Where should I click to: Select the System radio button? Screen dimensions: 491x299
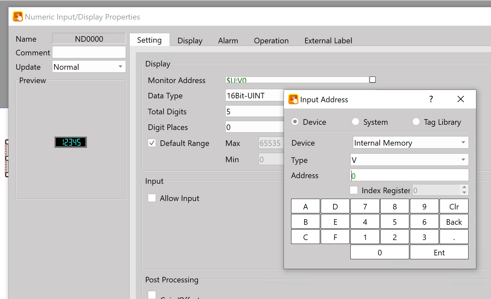[356, 122]
